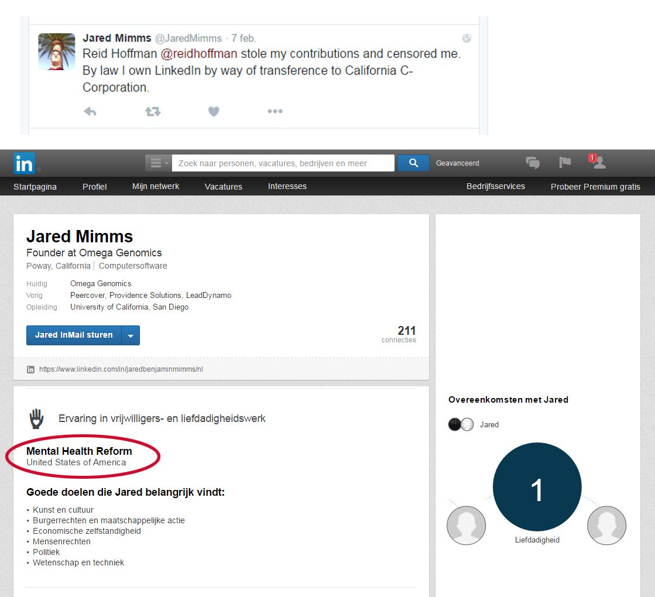Open the Interesses menu
Screen dimensions: 655x597
[287, 186]
